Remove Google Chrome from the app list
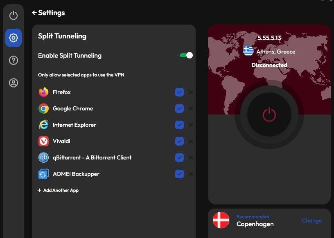The width and height of the screenshot is (334, 238). (191, 108)
